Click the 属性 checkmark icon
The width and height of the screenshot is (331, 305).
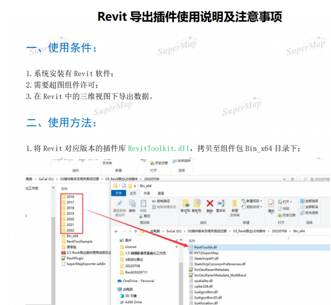(271, 203)
